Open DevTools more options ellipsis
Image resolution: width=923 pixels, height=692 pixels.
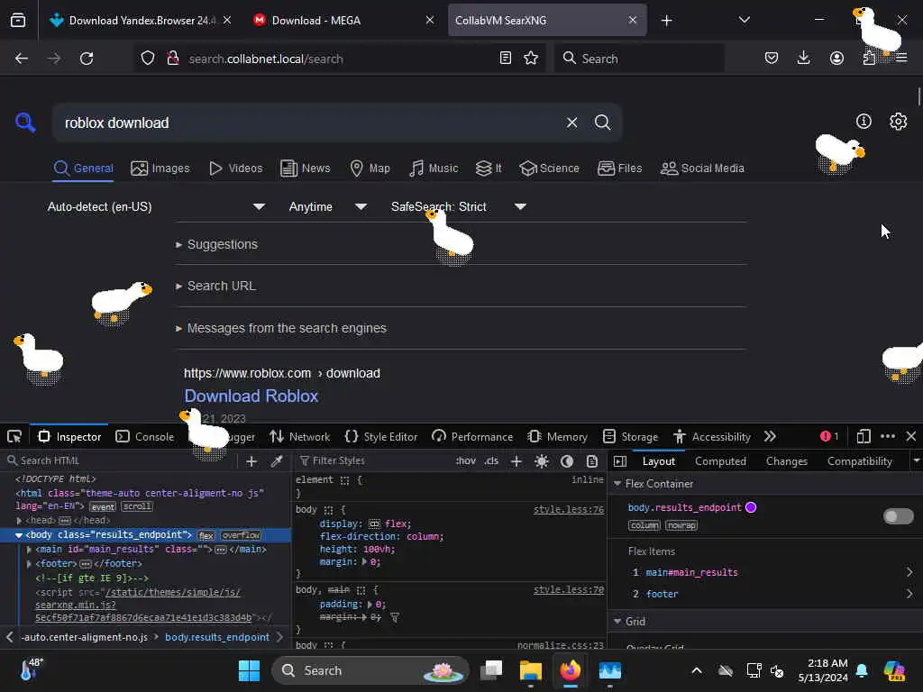888,436
